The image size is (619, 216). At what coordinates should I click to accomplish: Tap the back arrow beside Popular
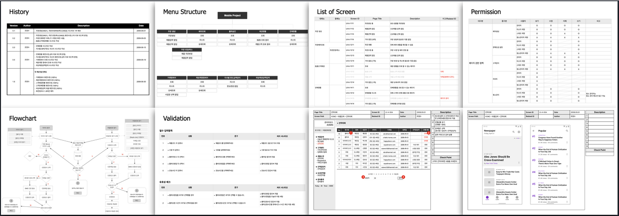click(x=533, y=131)
